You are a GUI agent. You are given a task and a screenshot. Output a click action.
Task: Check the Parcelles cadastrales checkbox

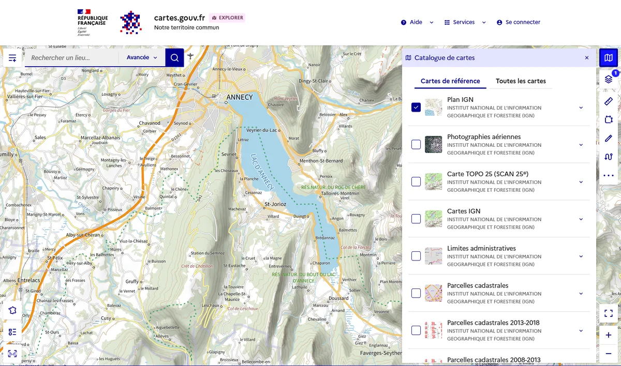click(416, 293)
